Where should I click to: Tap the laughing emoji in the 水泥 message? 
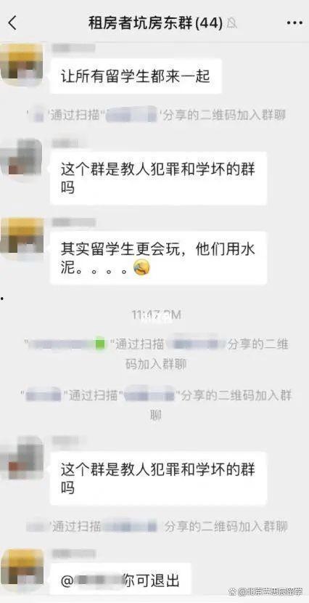tap(141, 267)
